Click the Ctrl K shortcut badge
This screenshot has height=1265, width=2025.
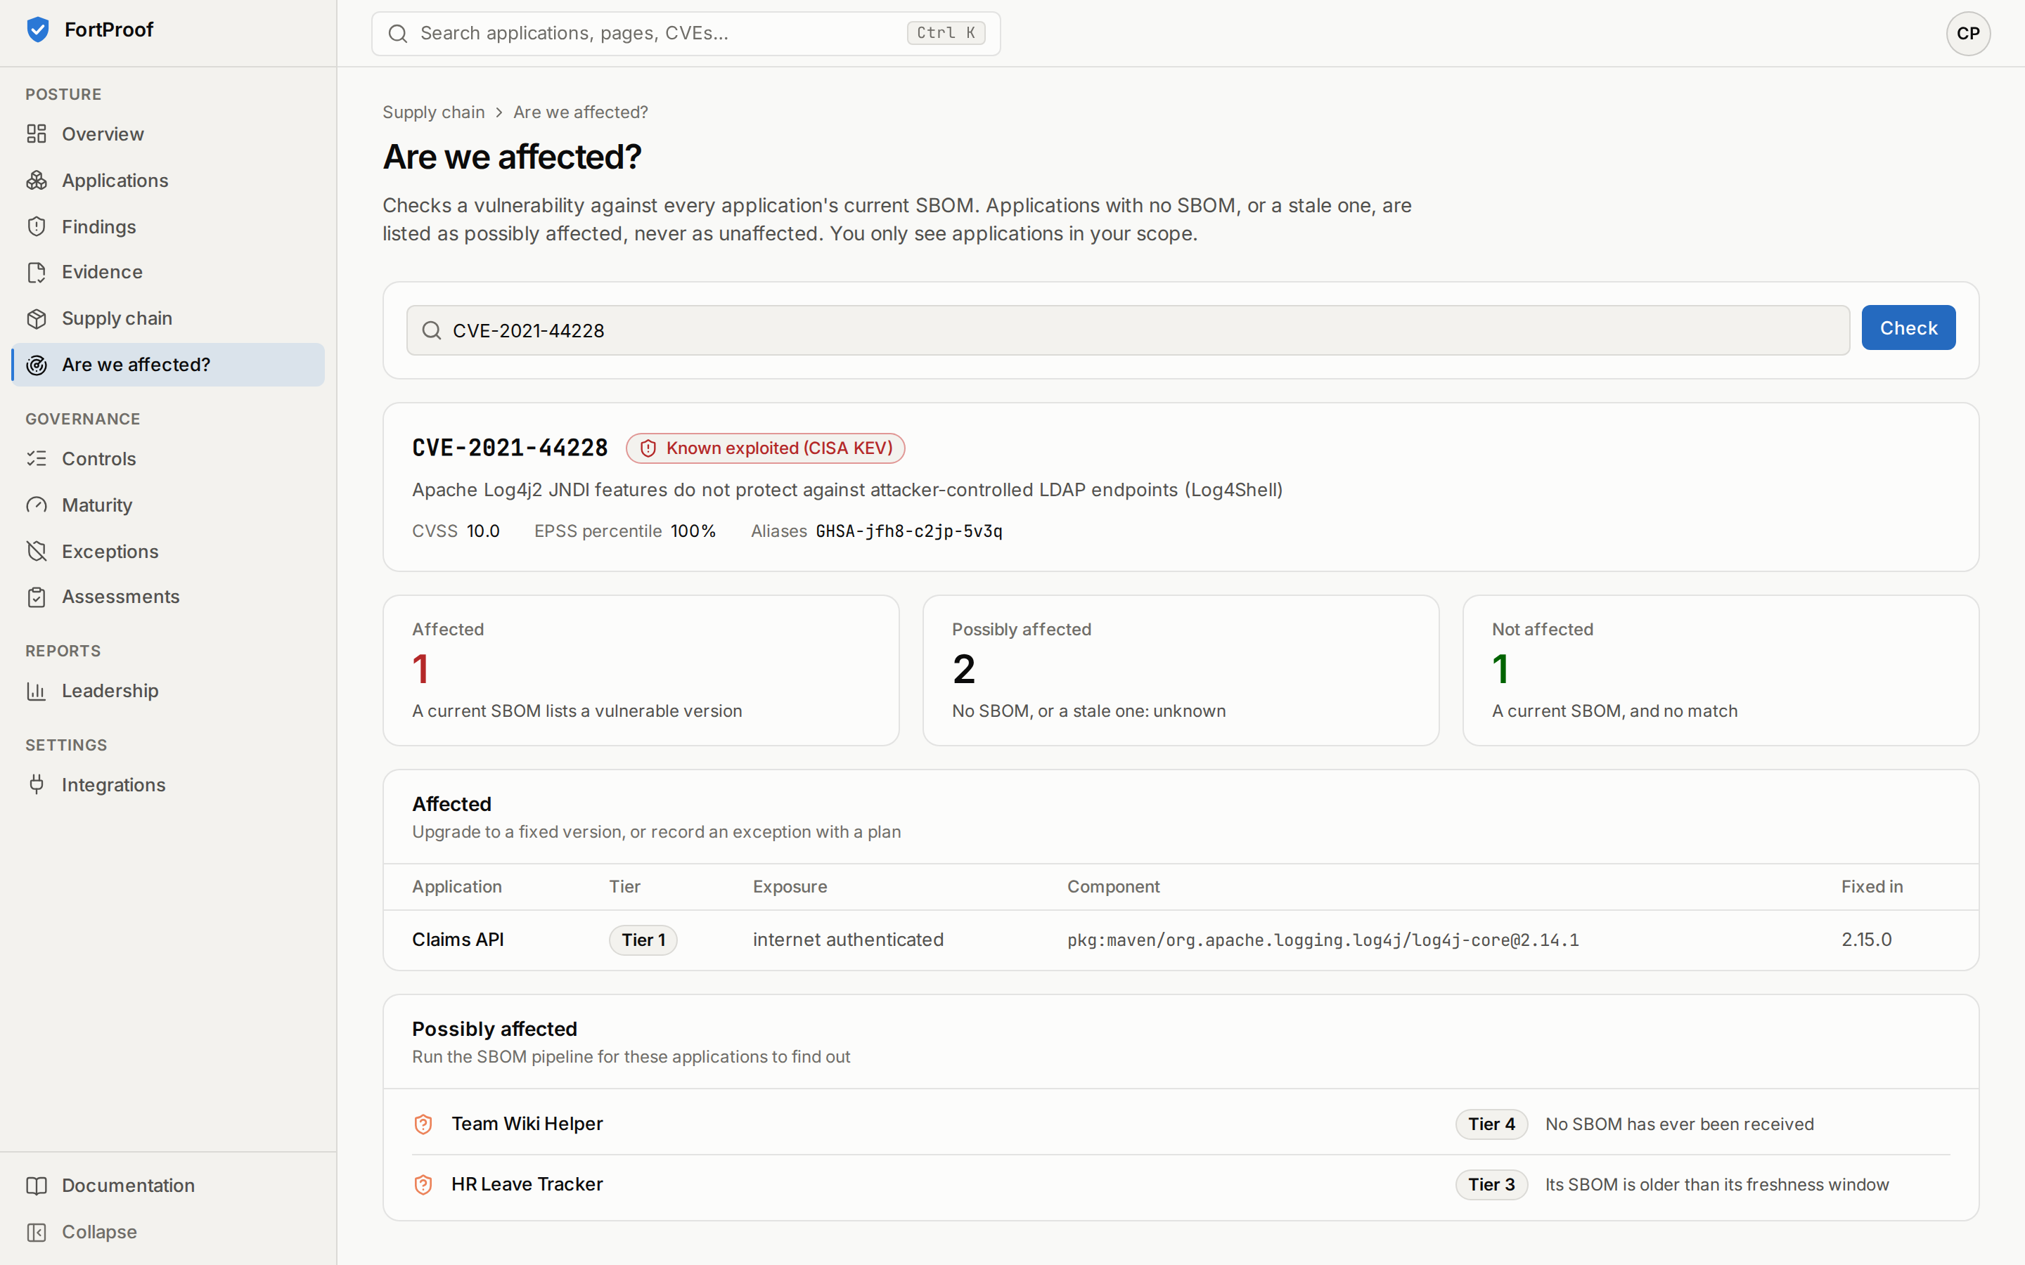tap(946, 32)
